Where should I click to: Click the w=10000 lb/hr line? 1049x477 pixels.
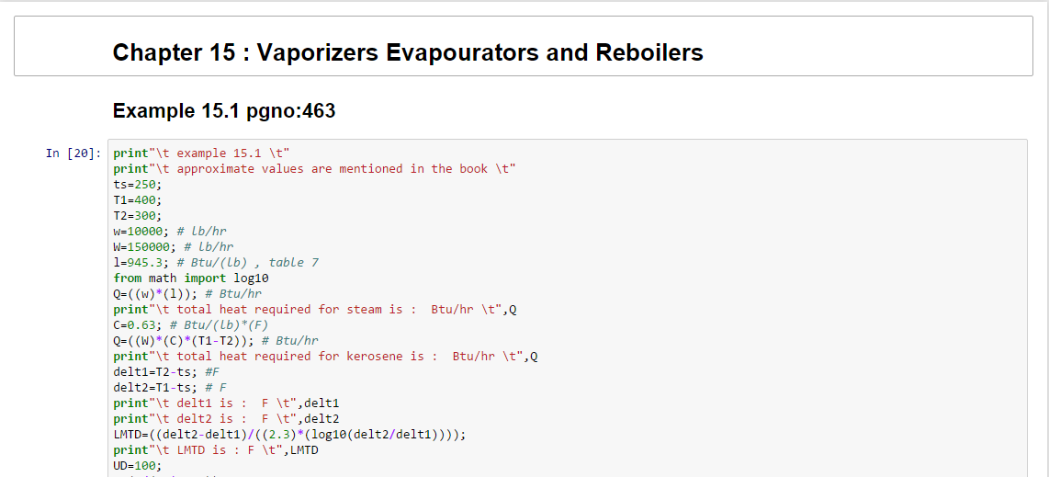(170, 231)
